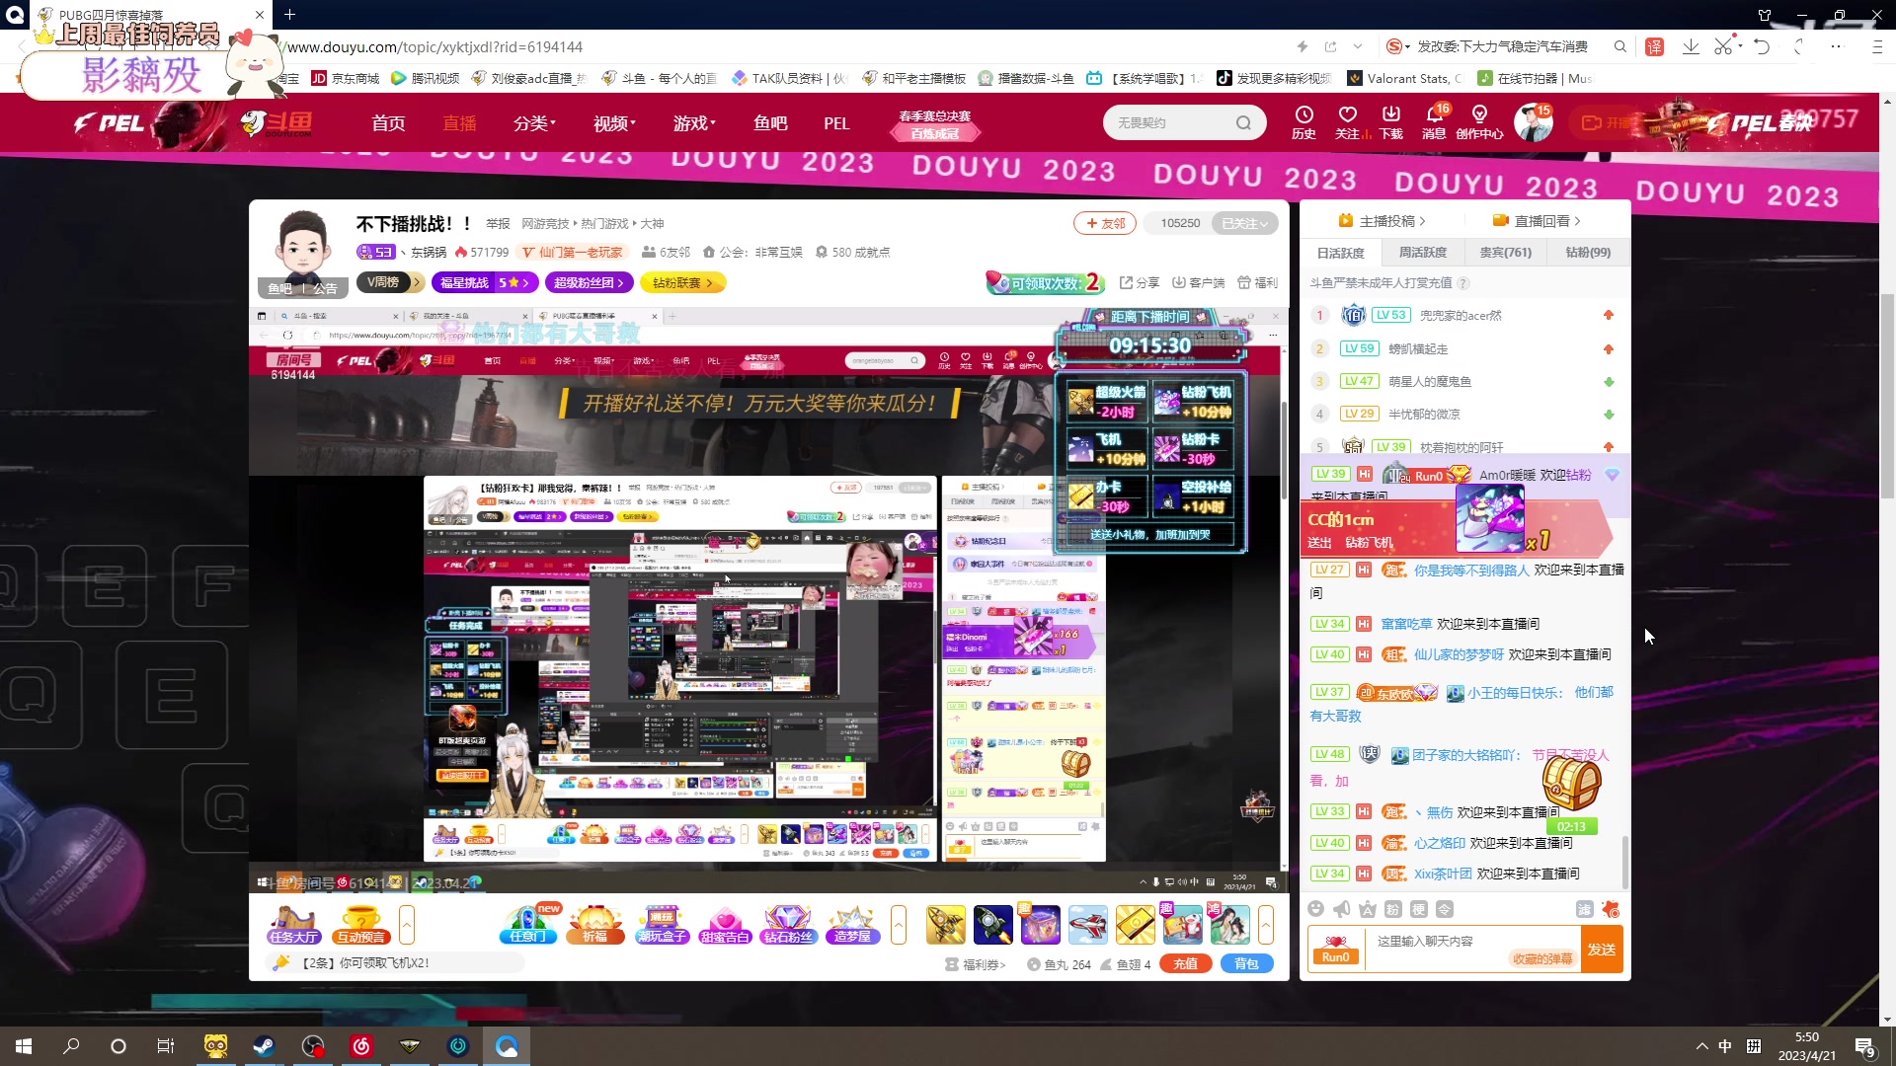The height and width of the screenshot is (1066, 1896).
Task: Click the 发送 send button
Action: point(1601,950)
